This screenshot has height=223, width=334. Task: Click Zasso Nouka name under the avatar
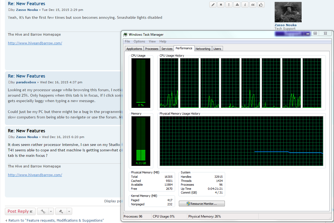pos(286,25)
